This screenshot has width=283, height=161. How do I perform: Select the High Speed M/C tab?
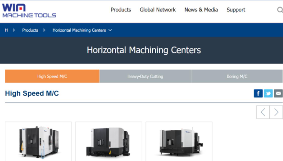pos(52,76)
